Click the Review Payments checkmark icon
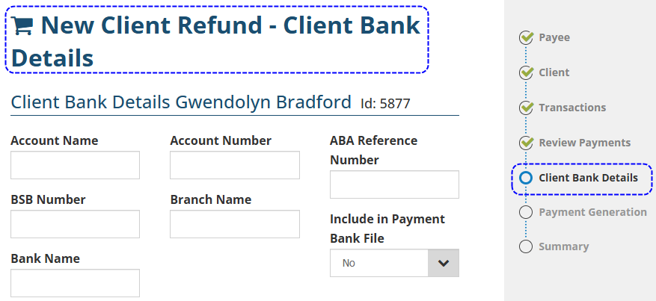The width and height of the screenshot is (656, 301). click(526, 143)
